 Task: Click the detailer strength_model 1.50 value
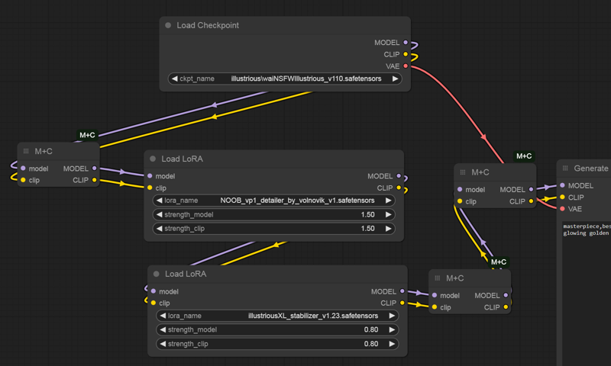coord(367,215)
